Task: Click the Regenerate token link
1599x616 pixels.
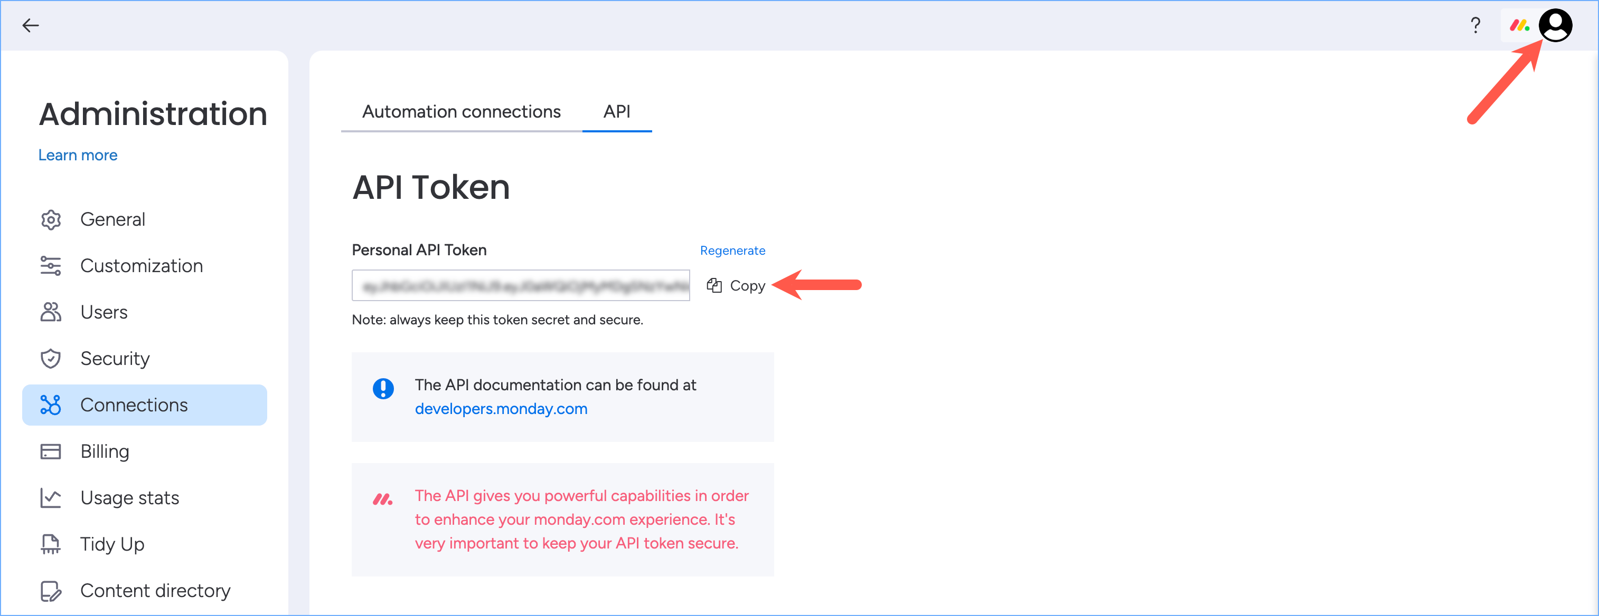Action: tap(732, 251)
